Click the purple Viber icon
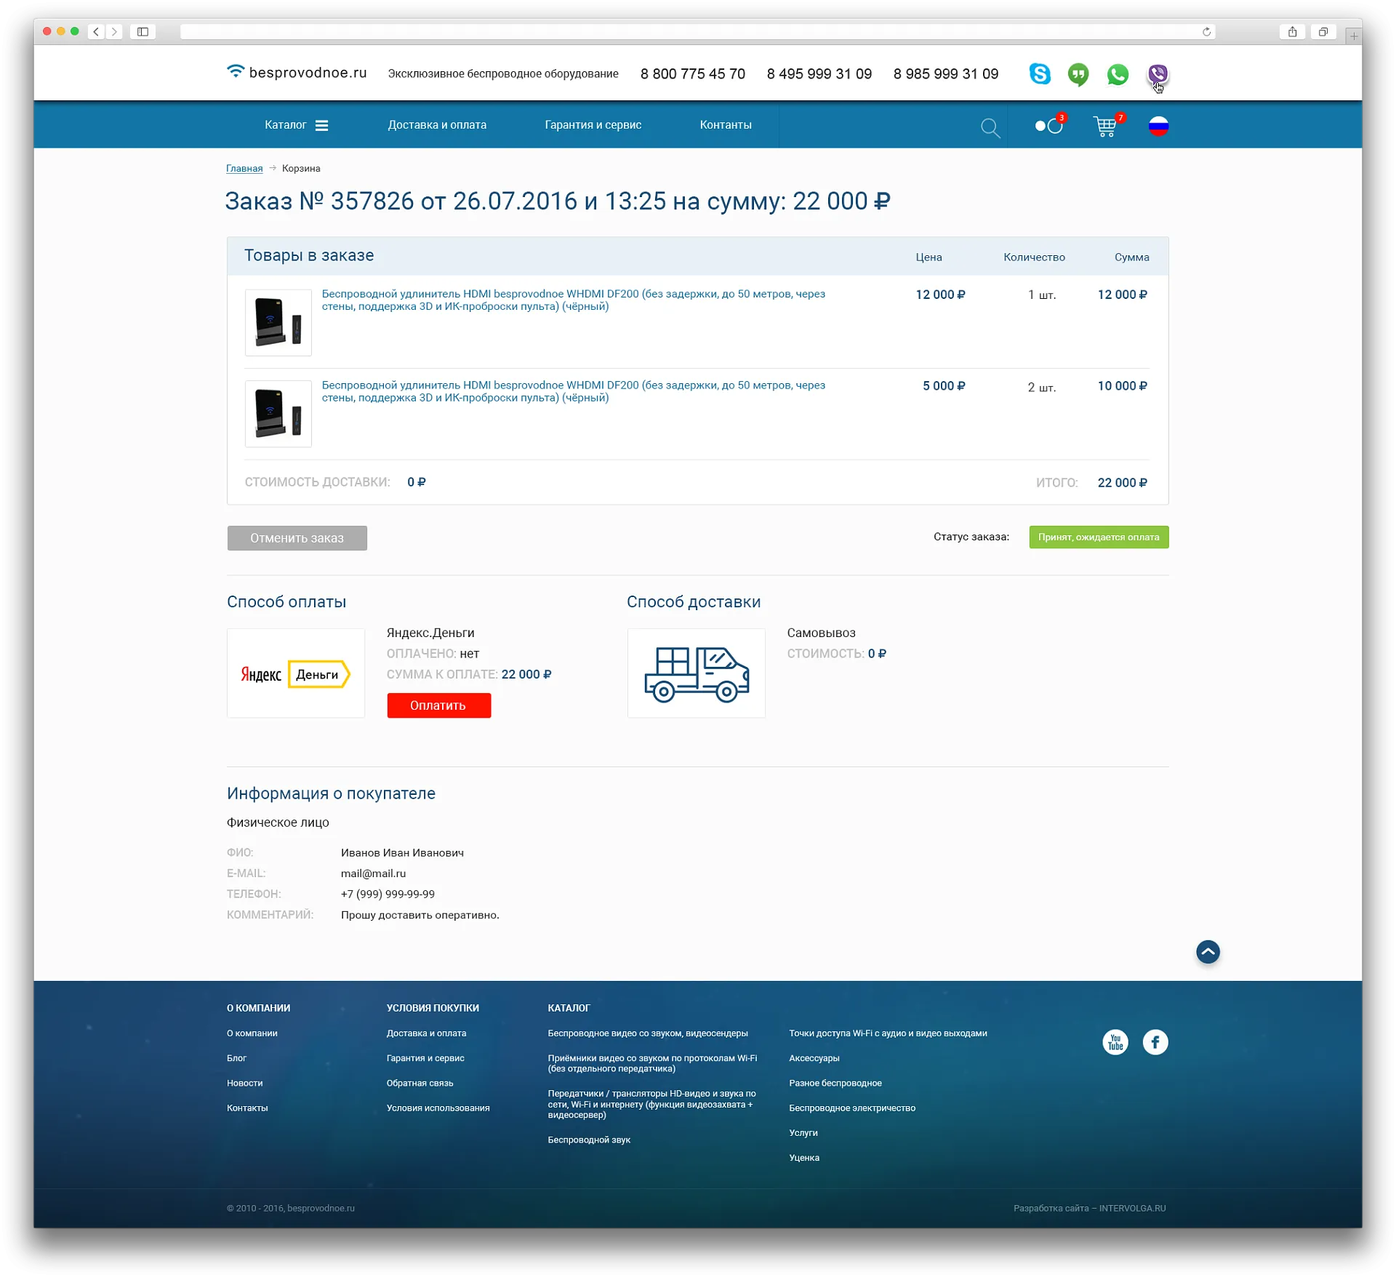Viewport: 1396px width, 1277px height. (1158, 74)
